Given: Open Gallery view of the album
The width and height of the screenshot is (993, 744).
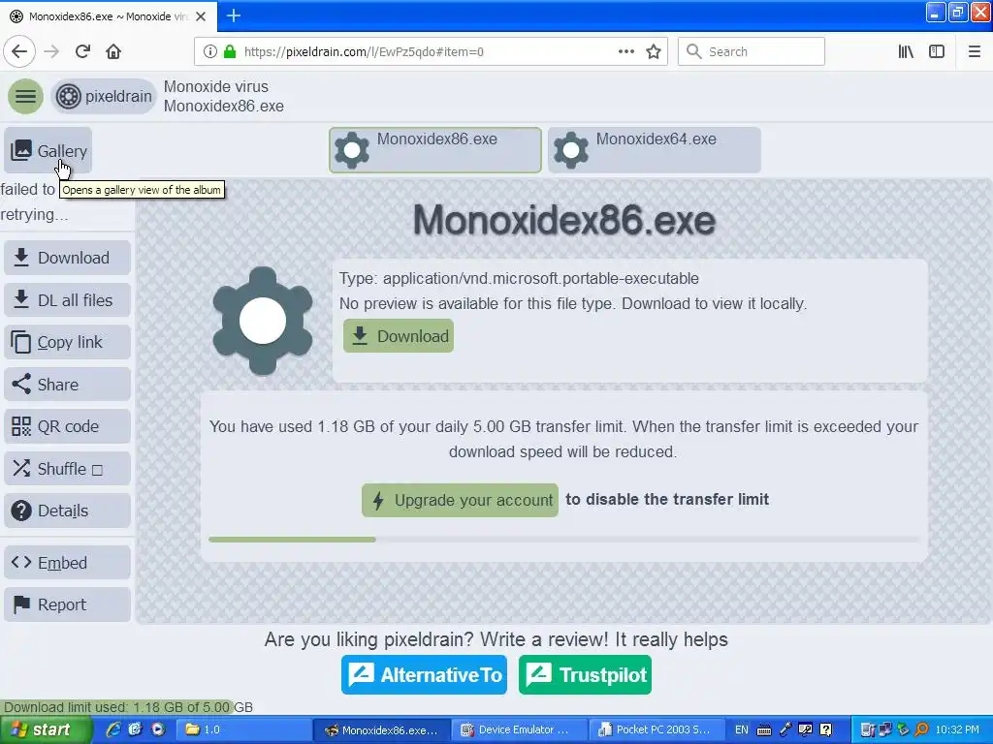Looking at the screenshot, I should point(48,150).
